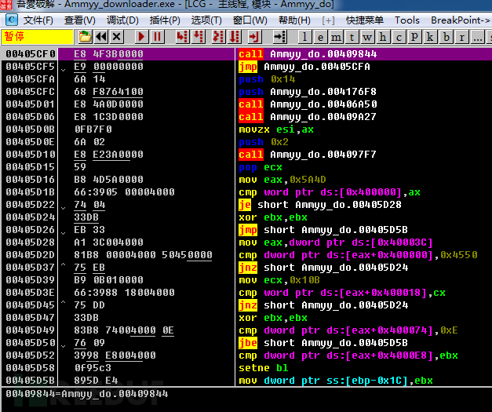The height and width of the screenshot is (412, 492).
Task: Select the instruction row at address 00405D22
Action: [118, 204]
